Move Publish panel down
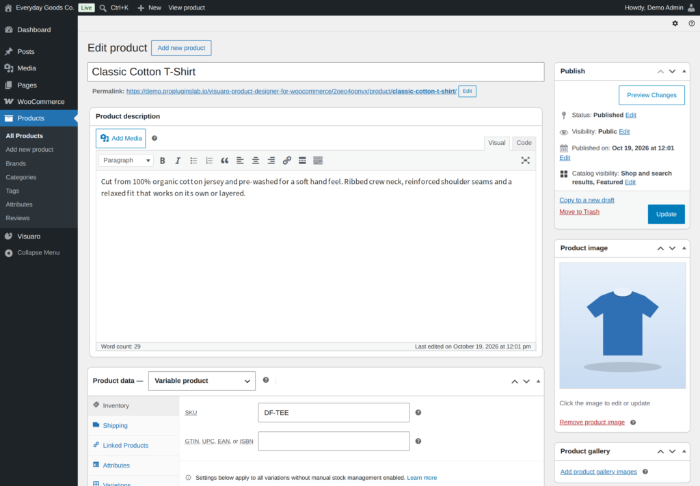The height and width of the screenshot is (486, 700). (673, 71)
